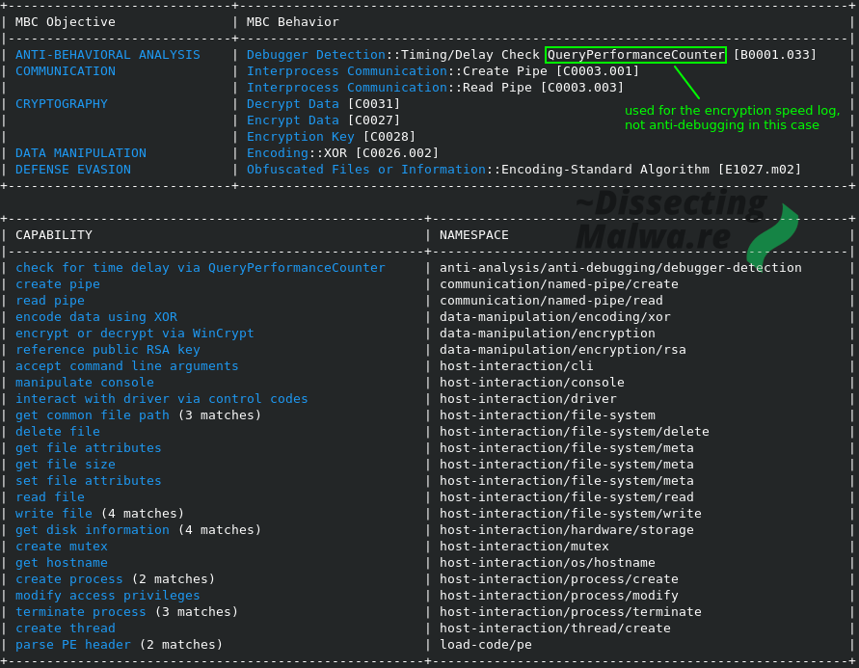This screenshot has width=859, height=668.
Task: Click the 'parse PE header' capability
Action: pyautogui.click(x=73, y=645)
